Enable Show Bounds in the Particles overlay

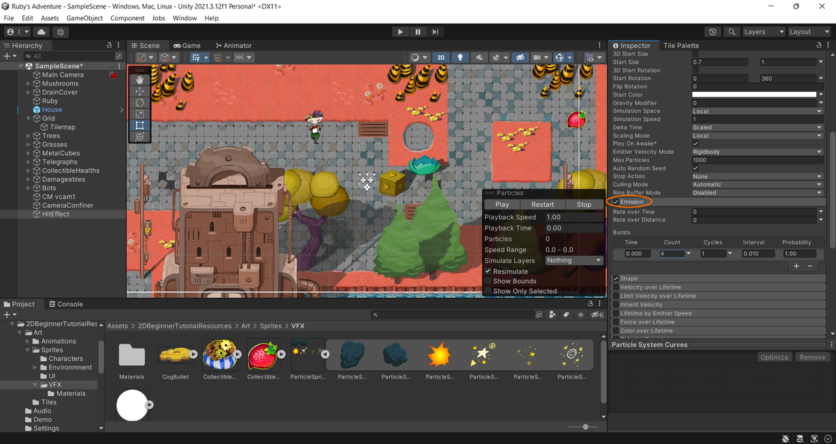pos(488,281)
